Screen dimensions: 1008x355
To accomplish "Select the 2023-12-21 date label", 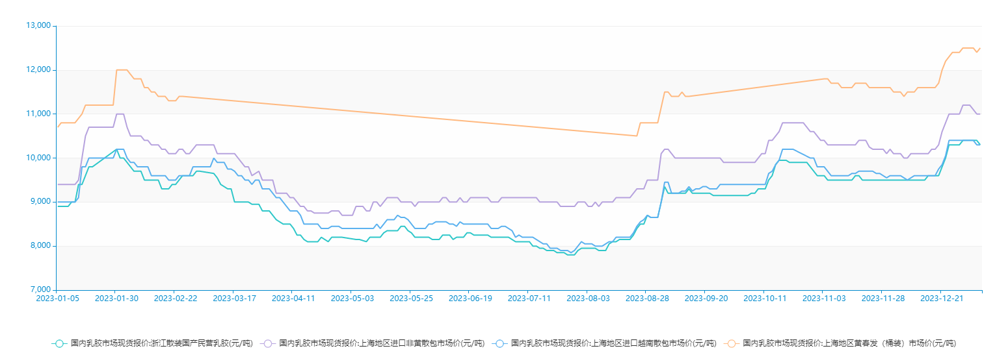I will [x=942, y=299].
